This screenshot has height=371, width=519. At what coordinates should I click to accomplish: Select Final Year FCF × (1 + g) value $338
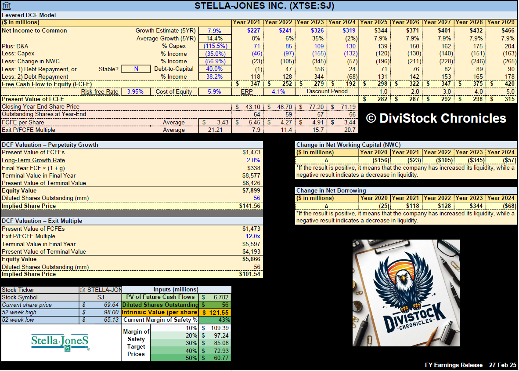point(252,168)
